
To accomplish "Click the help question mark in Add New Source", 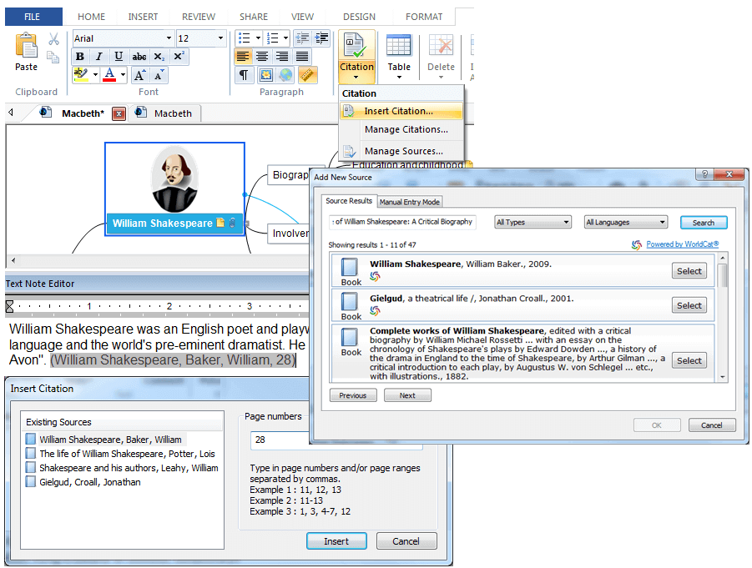I will tap(704, 174).
